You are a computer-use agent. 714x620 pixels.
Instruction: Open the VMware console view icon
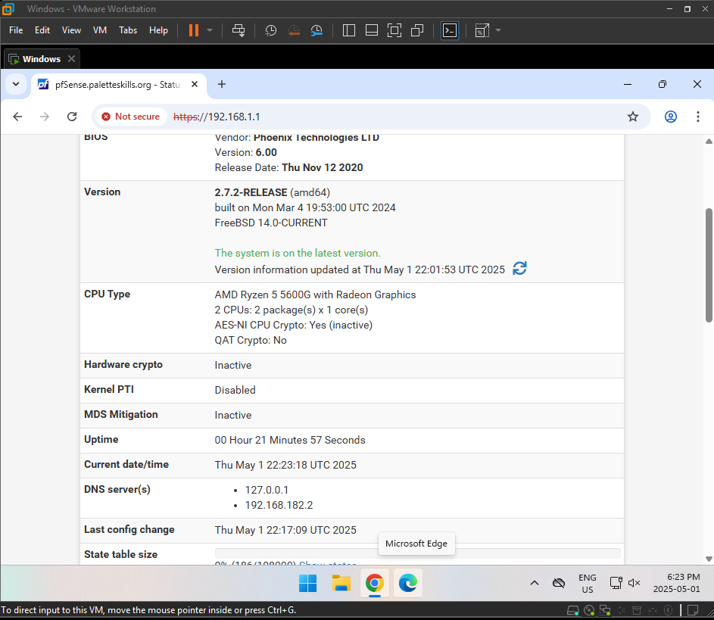point(450,30)
